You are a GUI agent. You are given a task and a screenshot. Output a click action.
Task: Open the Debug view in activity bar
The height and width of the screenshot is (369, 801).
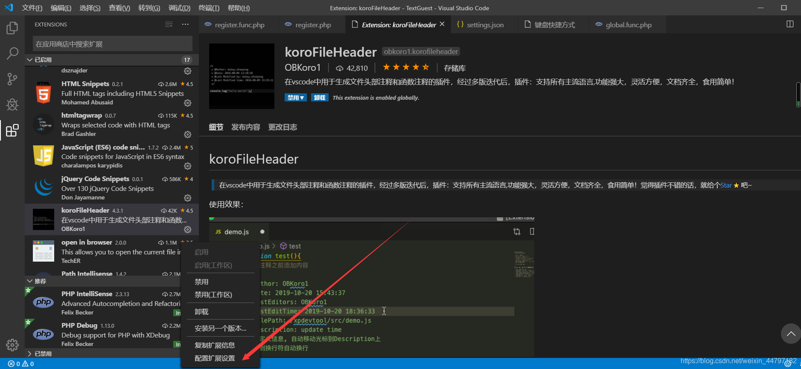(x=12, y=104)
